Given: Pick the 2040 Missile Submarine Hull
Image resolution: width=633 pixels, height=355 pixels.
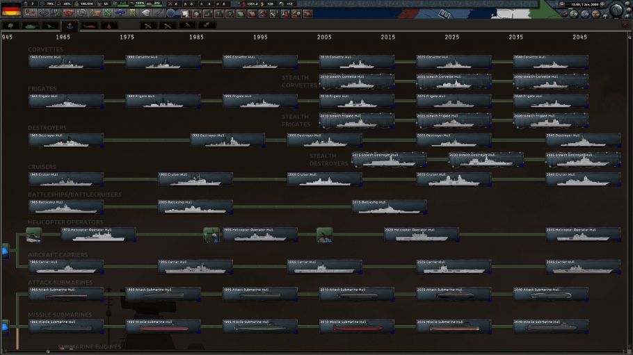Looking at the screenshot, I should coord(550,326).
